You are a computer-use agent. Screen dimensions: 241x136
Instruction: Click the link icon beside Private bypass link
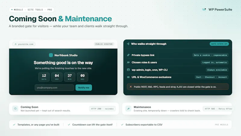coord(128,55)
